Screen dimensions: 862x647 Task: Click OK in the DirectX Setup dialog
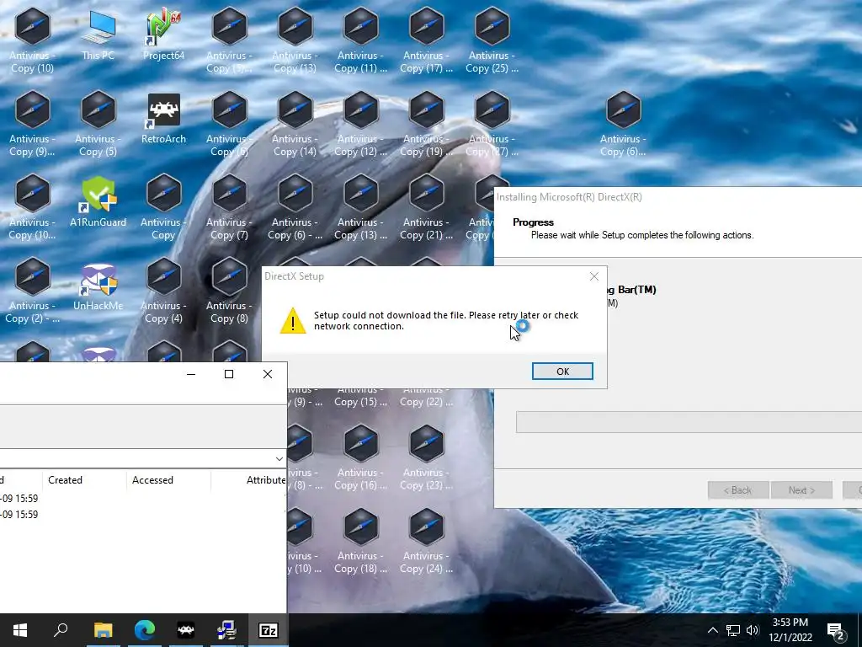point(562,372)
